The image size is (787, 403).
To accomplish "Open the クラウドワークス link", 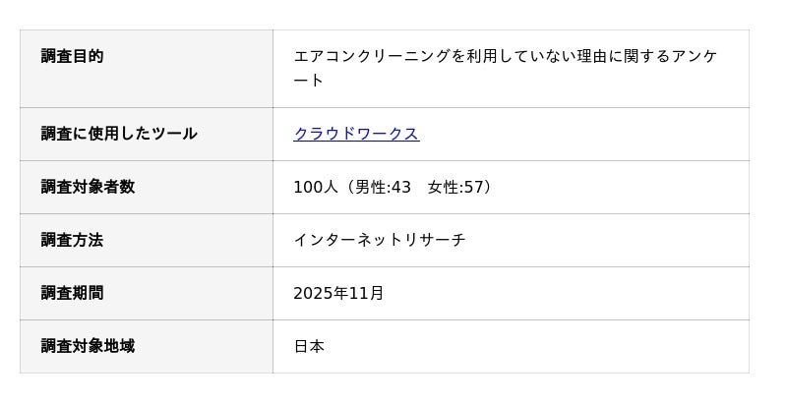I will point(356,134).
